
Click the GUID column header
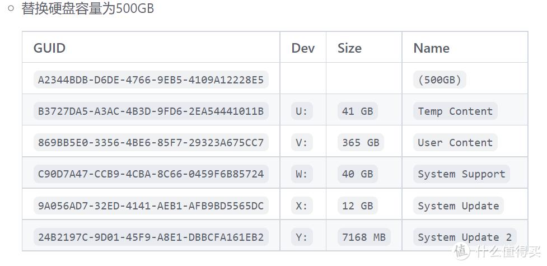[x=49, y=48]
